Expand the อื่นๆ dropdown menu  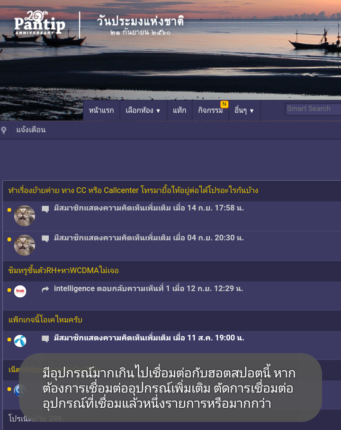click(244, 110)
